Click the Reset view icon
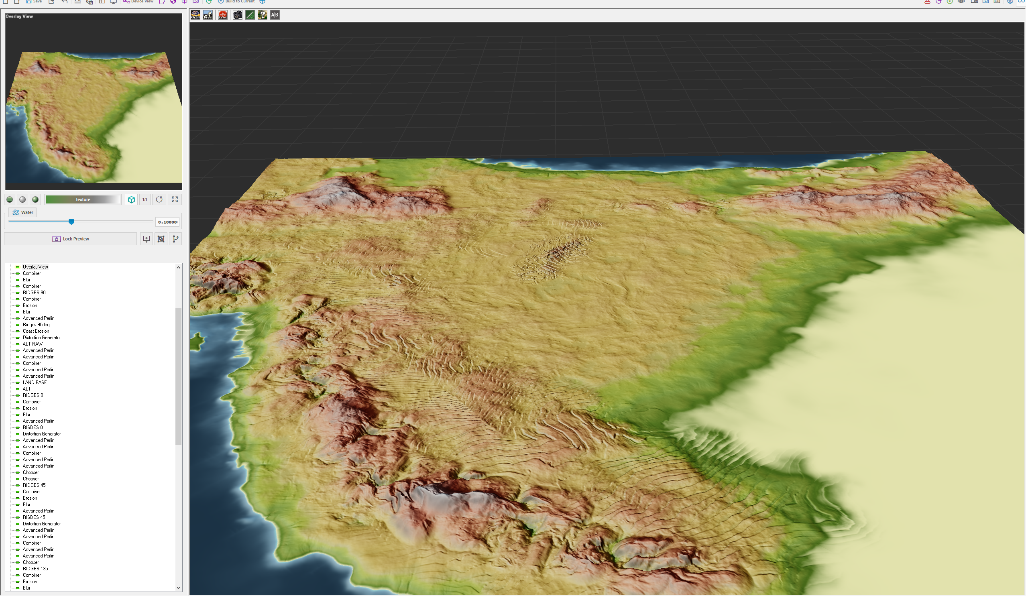Viewport: 1026px width, 596px height. (x=223, y=15)
